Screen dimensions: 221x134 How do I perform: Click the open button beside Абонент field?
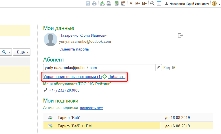click(x=159, y=68)
